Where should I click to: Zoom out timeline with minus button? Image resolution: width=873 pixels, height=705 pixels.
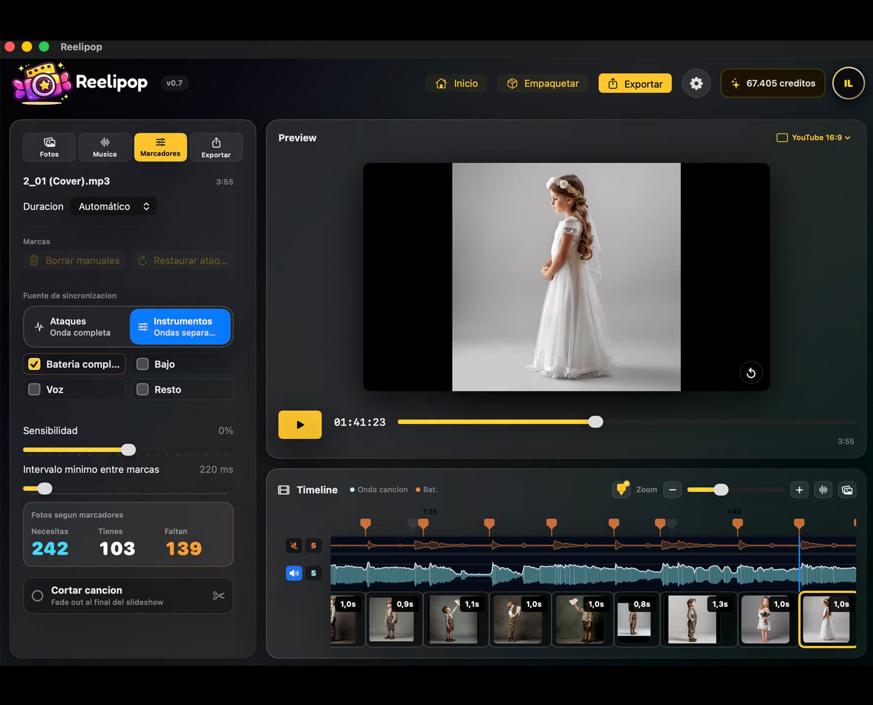click(x=673, y=489)
